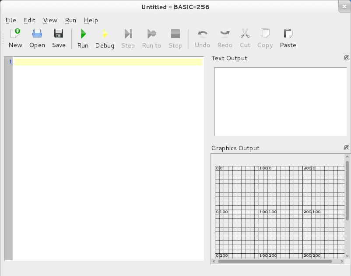Open the File menu
Viewport: 351px width, 276px height.
[11, 21]
